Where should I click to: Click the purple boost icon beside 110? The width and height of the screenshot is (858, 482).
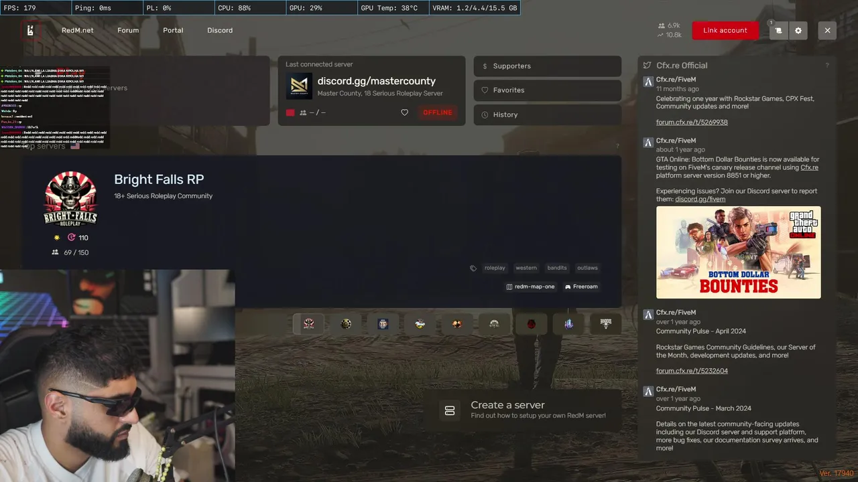pyautogui.click(x=71, y=238)
